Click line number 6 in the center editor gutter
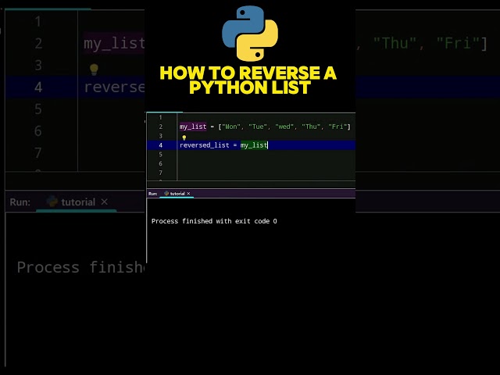The width and height of the screenshot is (500, 375). 161,163
